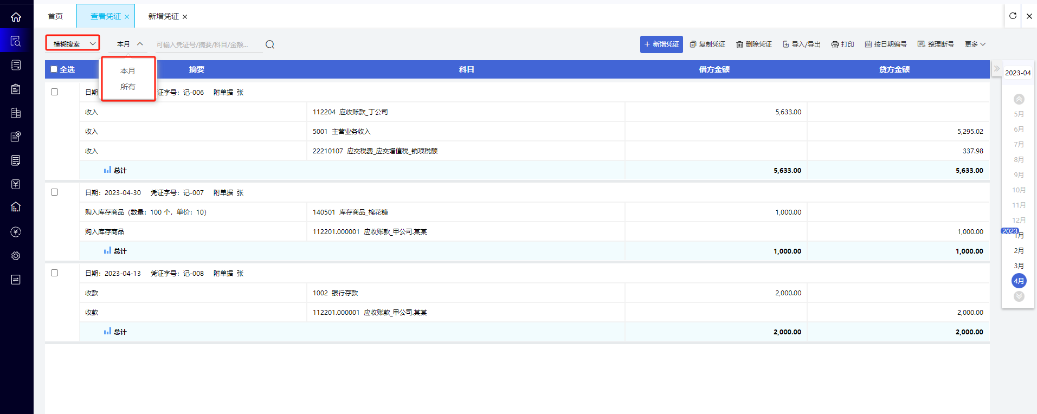Check the voucher 记-006 checkbox
This screenshot has height=414, width=1037.
54,92
